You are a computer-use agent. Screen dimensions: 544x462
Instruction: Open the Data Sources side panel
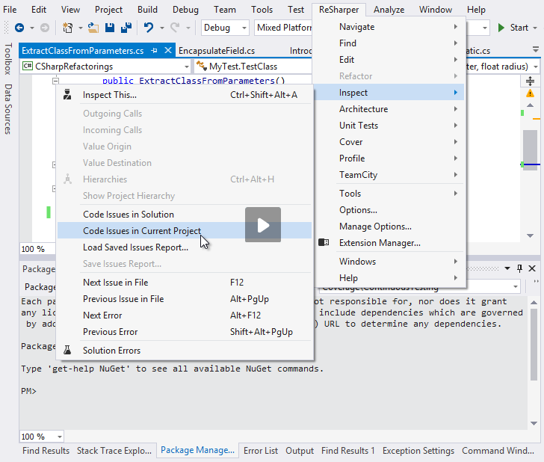(8, 108)
